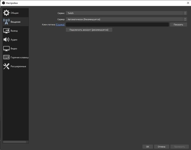191x150 pixels.
Task: Click the Применить button
Action: (180, 147)
